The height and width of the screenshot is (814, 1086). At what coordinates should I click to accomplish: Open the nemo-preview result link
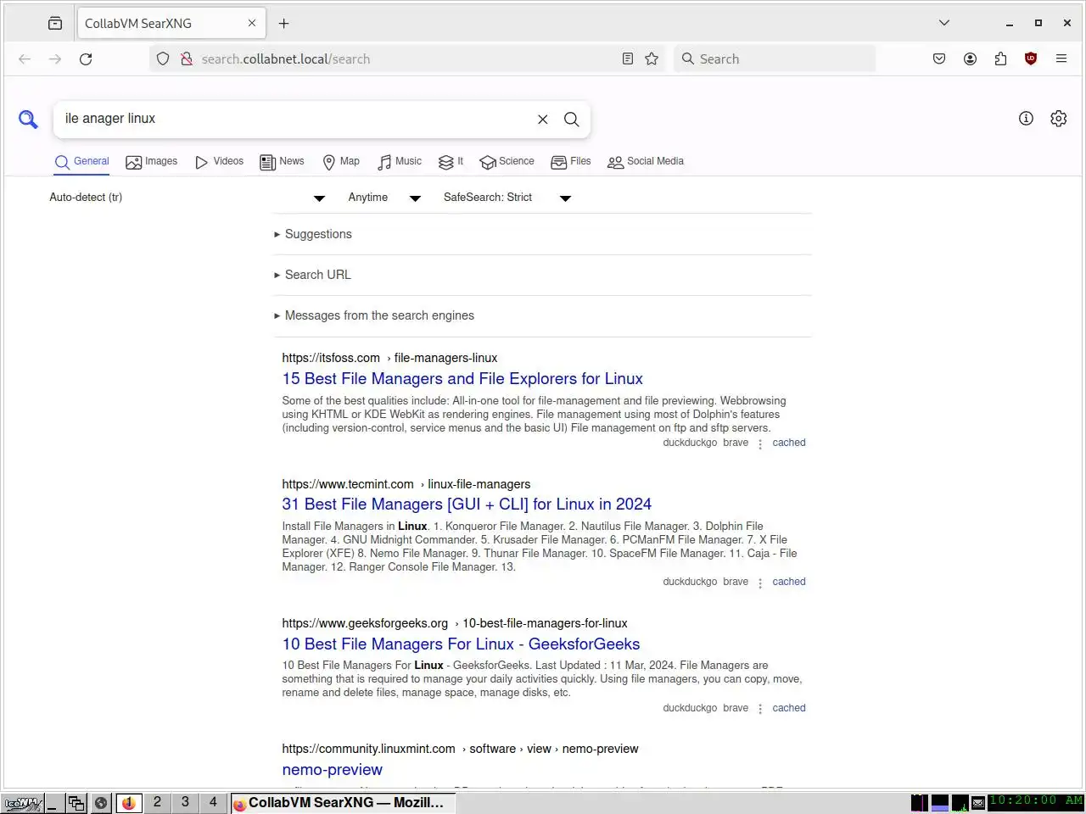(x=332, y=770)
